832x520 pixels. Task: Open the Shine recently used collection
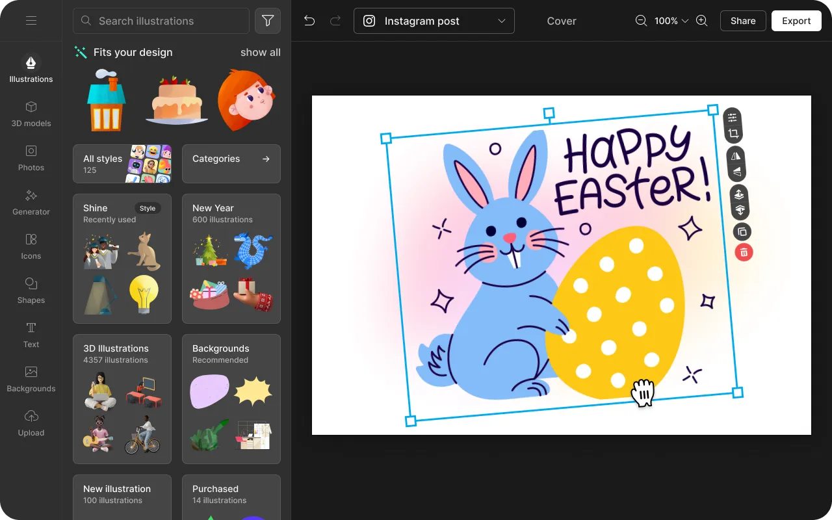pyautogui.click(x=122, y=259)
